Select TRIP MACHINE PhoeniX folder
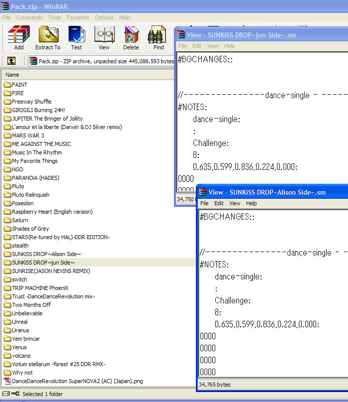This screenshot has height=402, width=348. coord(40,287)
